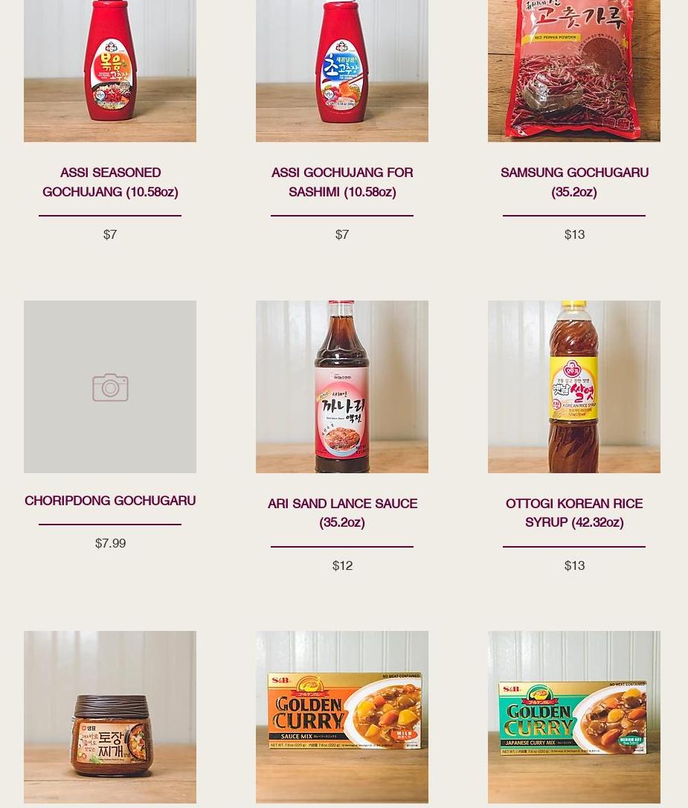Select the ARI SAND LANCE SAUCE (35.2oz) title

pyautogui.click(x=342, y=513)
